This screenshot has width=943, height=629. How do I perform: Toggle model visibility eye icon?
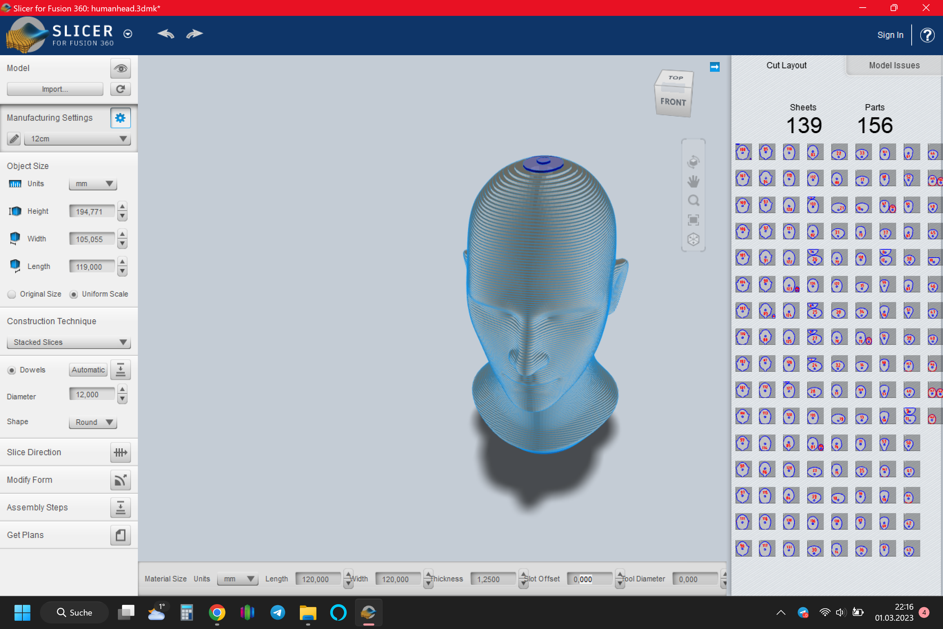(x=120, y=69)
